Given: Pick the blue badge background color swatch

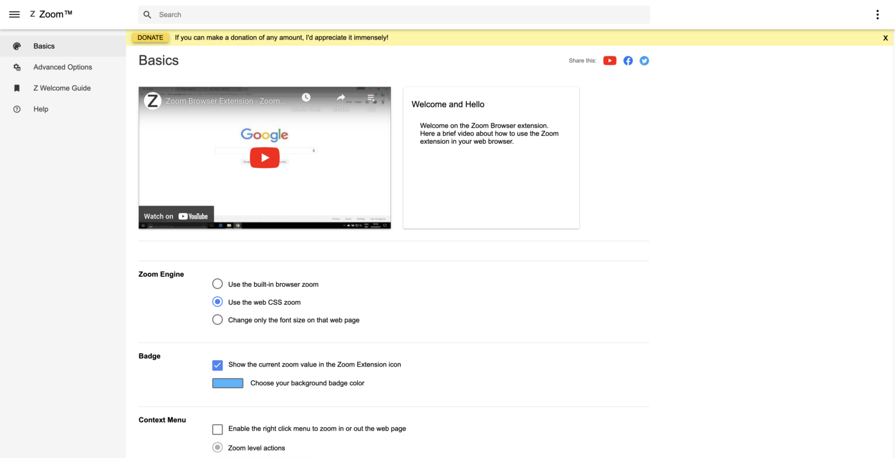Looking at the screenshot, I should point(228,383).
